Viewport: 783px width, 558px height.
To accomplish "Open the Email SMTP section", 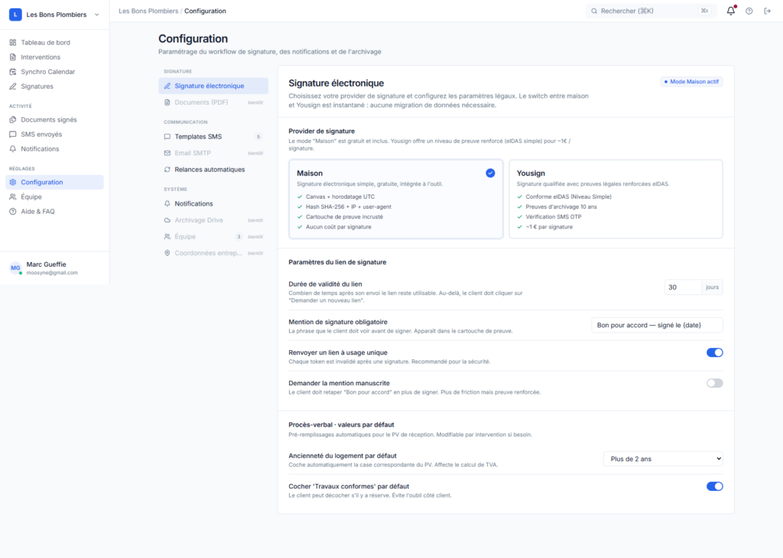I will pyautogui.click(x=213, y=153).
